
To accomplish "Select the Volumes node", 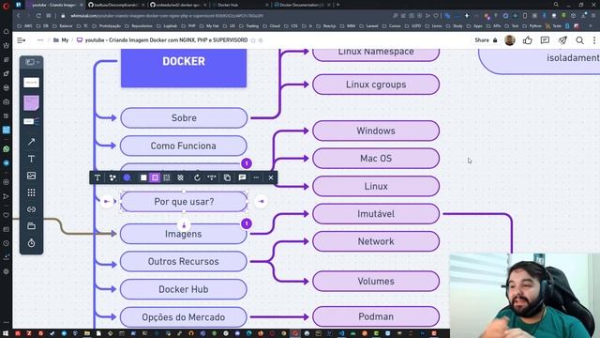I will [376, 282].
